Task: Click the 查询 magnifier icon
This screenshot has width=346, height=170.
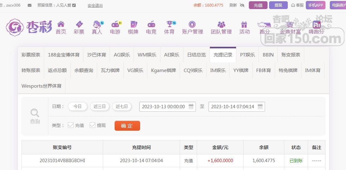Action: click(x=35, y=113)
